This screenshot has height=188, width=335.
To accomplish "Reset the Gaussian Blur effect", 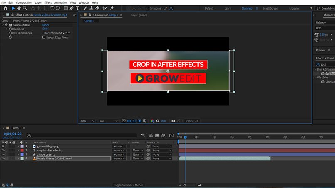I will (45, 25).
